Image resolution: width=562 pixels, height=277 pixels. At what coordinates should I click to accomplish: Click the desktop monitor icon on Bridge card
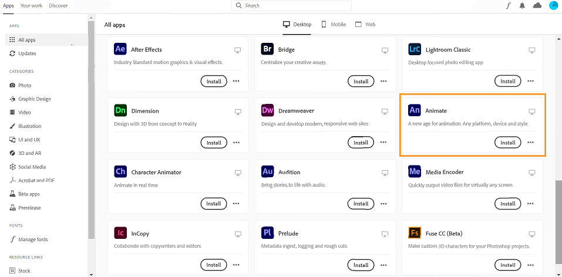point(385,50)
